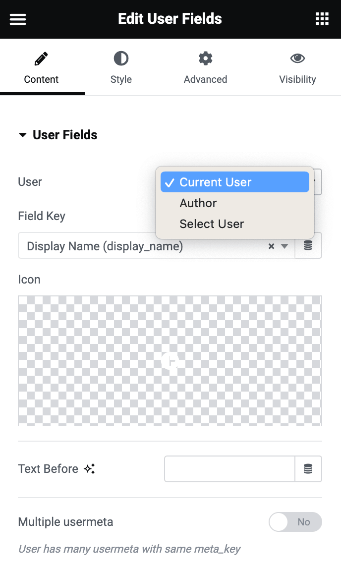Switch to the Style tab

121,68
